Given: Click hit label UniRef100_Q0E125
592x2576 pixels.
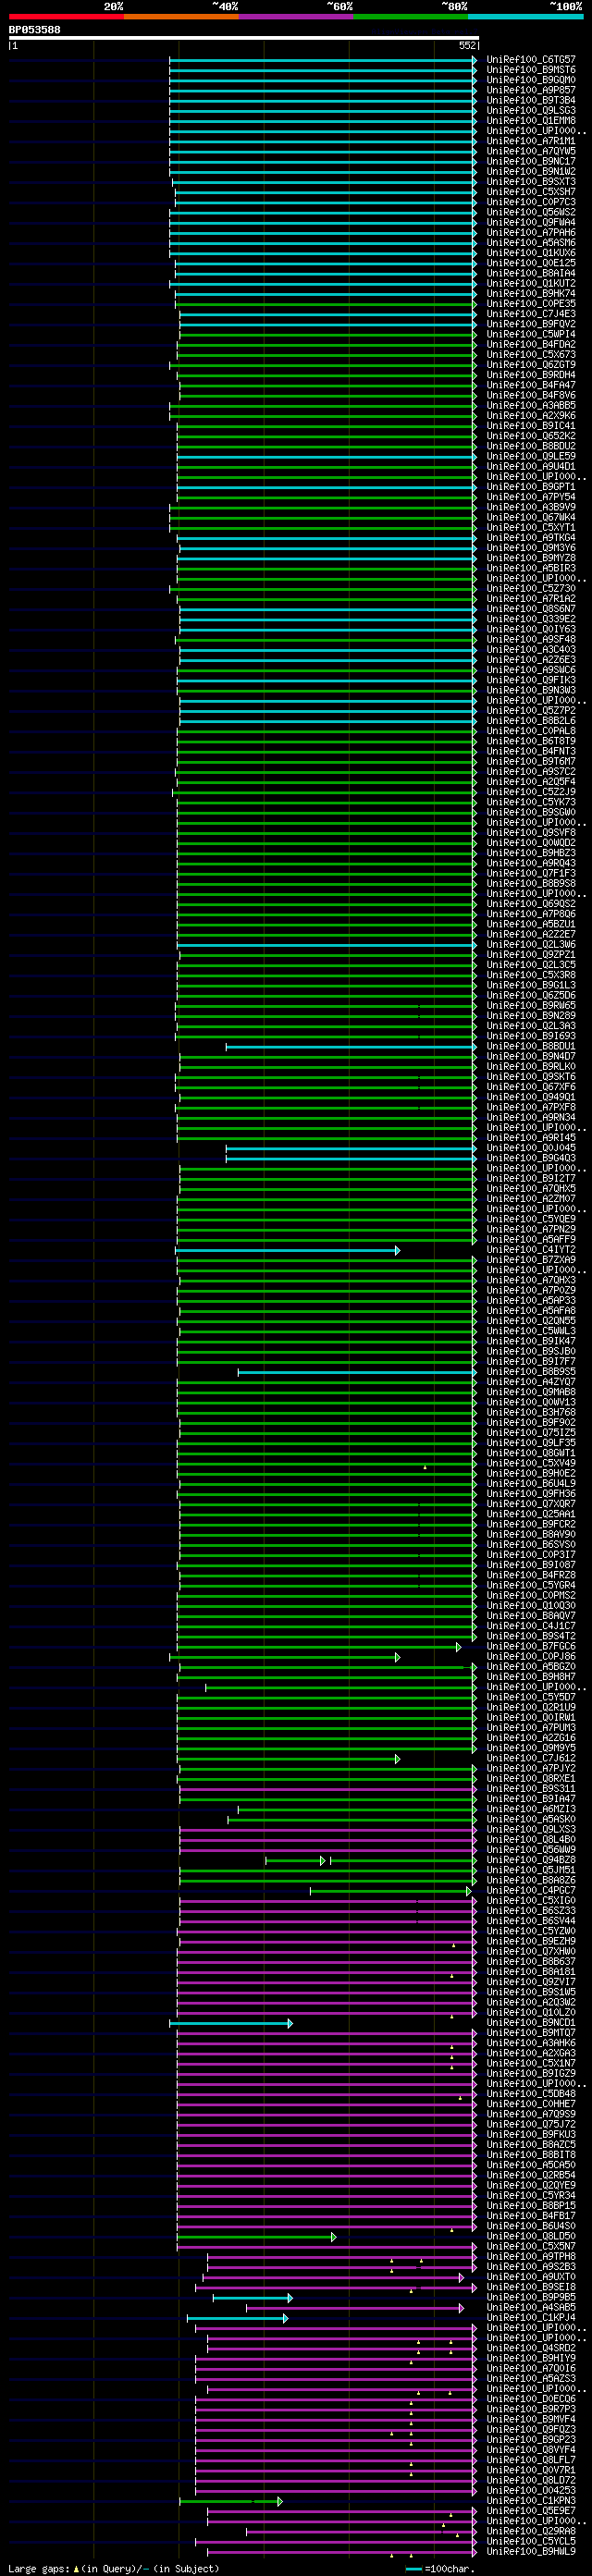Looking at the screenshot, I should tap(531, 263).
